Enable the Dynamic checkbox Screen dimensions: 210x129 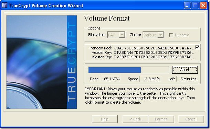[x=171, y=35]
